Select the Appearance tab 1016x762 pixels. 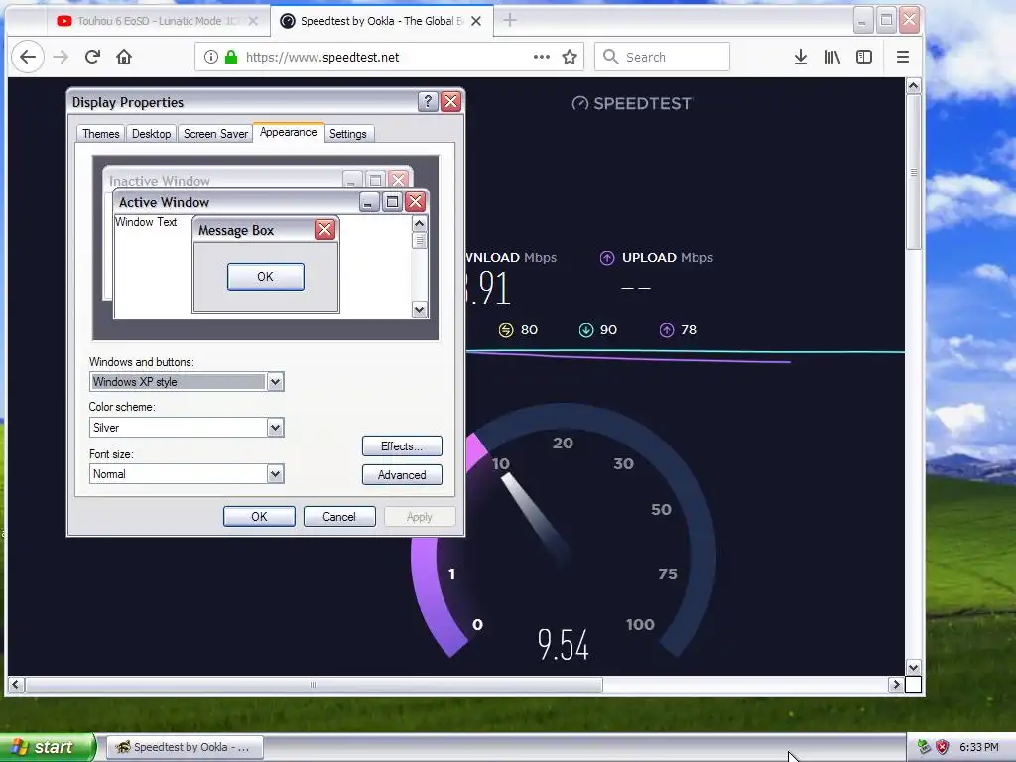tap(289, 132)
